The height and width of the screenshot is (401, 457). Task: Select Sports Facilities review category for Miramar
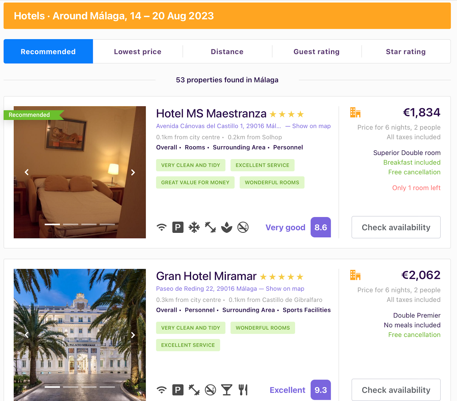pos(306,310)
